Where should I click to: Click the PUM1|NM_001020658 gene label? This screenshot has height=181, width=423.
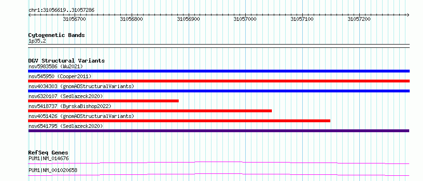pyautogui.click(x=53, y=171)
